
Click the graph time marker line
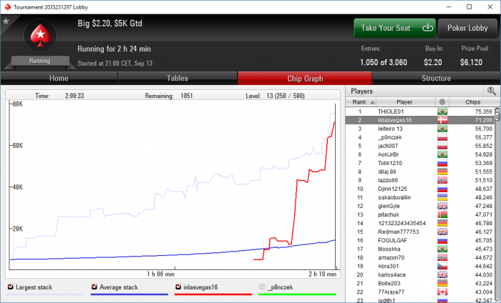pos(335,187)
